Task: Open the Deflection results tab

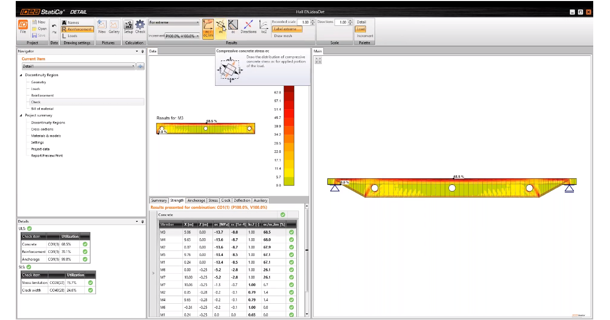Action: 242,200
